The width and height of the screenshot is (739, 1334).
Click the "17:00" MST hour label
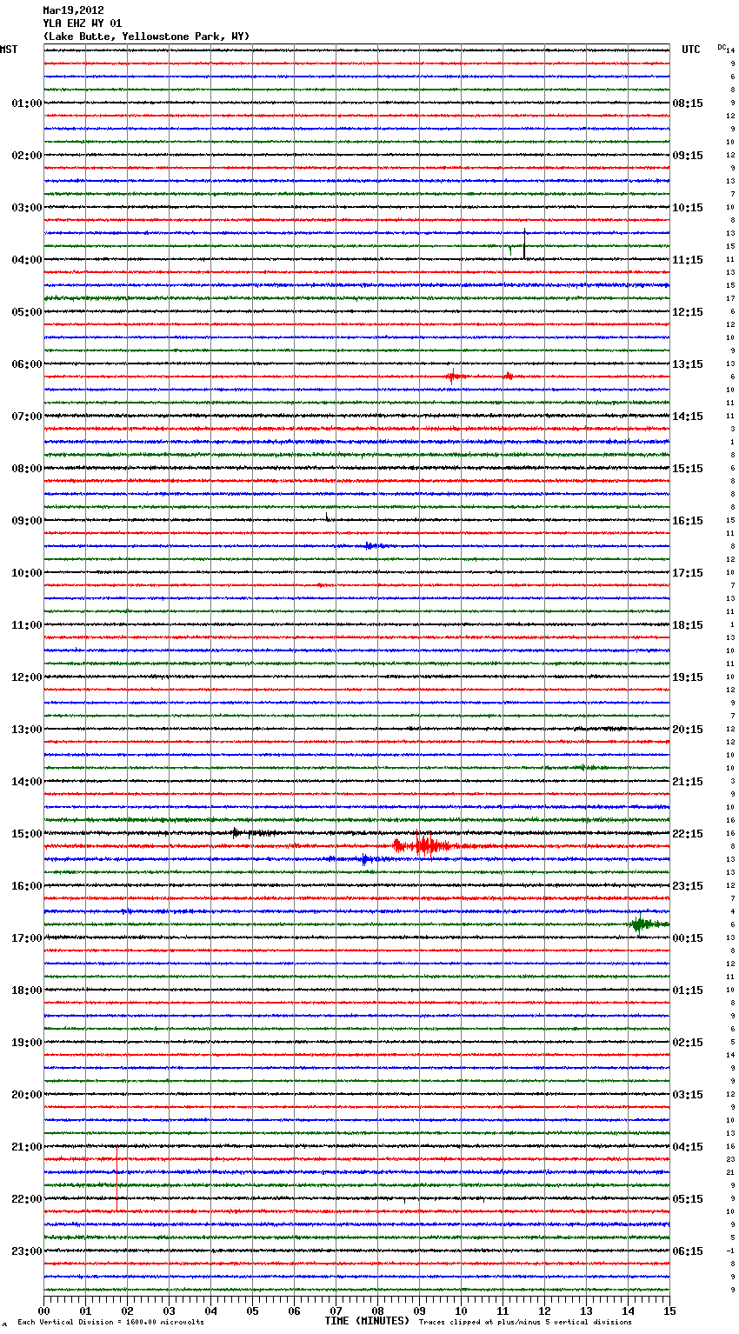[27, 938]
